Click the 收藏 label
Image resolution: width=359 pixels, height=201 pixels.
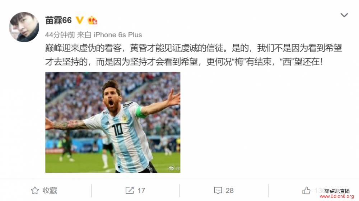coord(50,190)
